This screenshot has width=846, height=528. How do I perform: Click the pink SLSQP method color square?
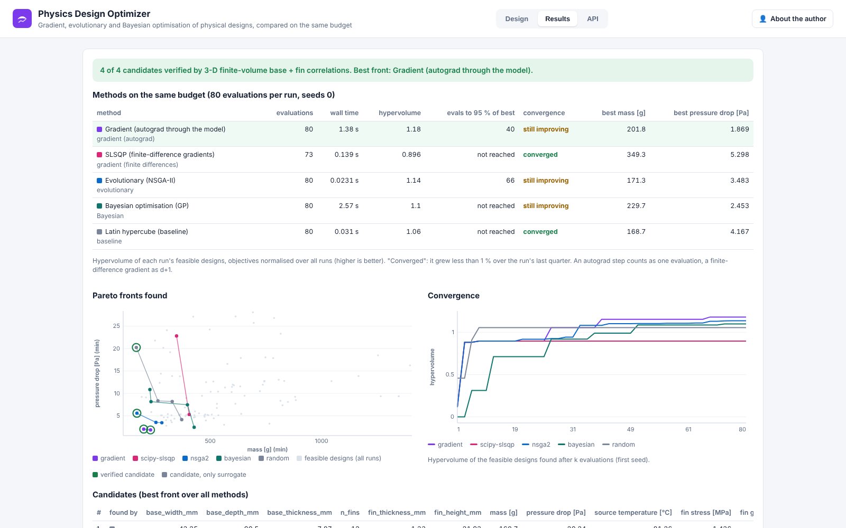pos(99,155)
